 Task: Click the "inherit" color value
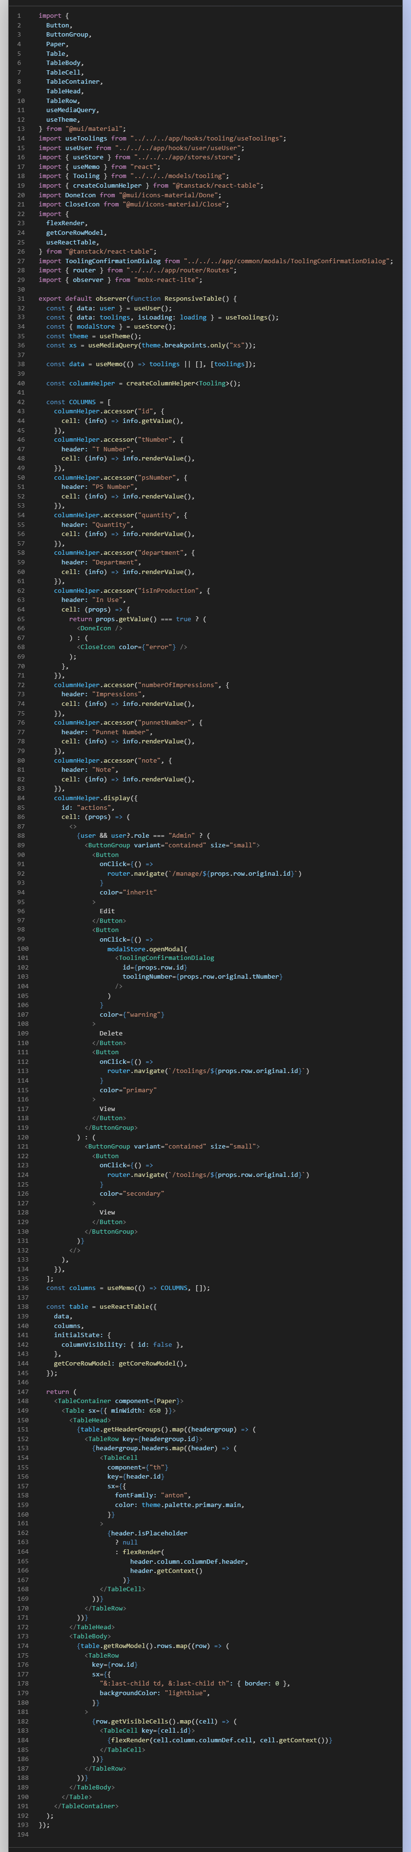[x=139, y=892]
